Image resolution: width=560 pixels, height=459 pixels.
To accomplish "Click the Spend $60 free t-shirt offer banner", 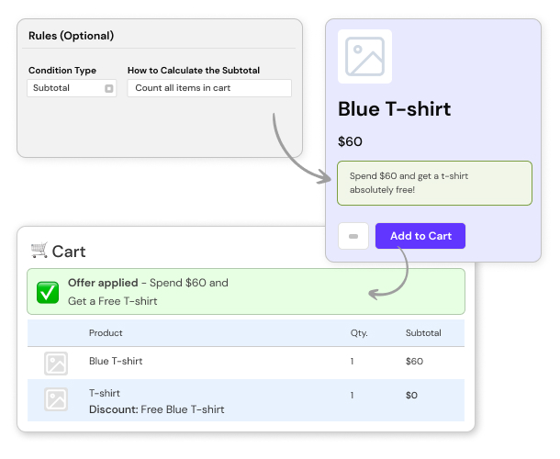I will point(434,182).
